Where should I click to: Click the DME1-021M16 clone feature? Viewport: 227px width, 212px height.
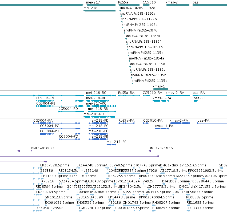click(188, 151)
